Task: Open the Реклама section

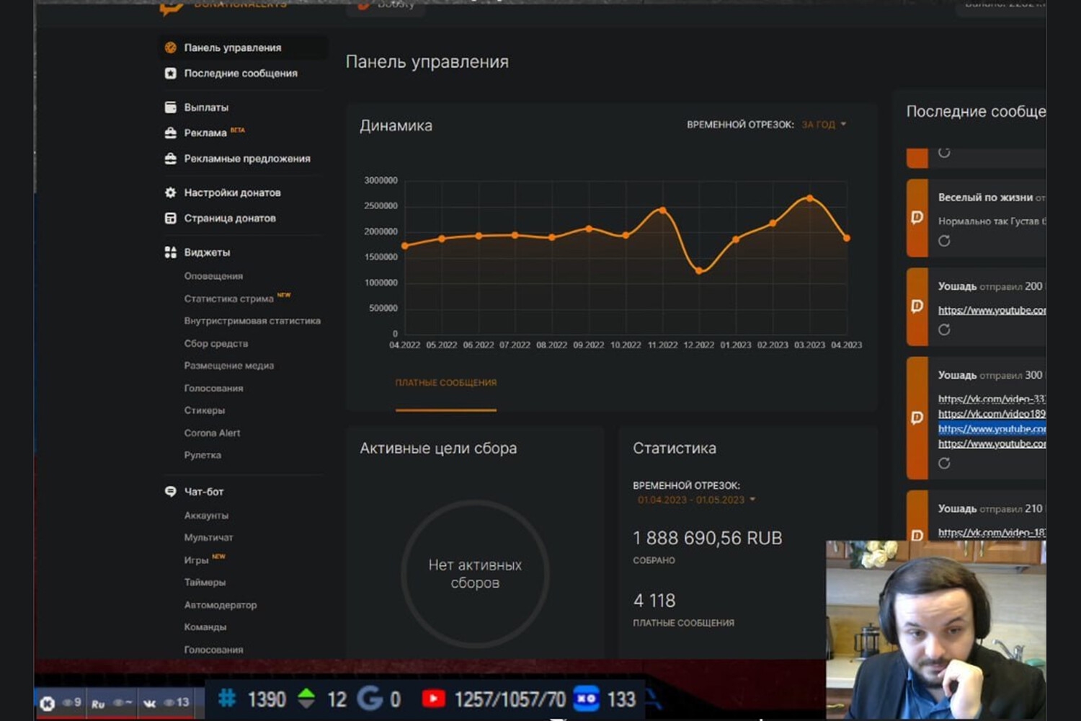Action: click(x=205, y=133)
